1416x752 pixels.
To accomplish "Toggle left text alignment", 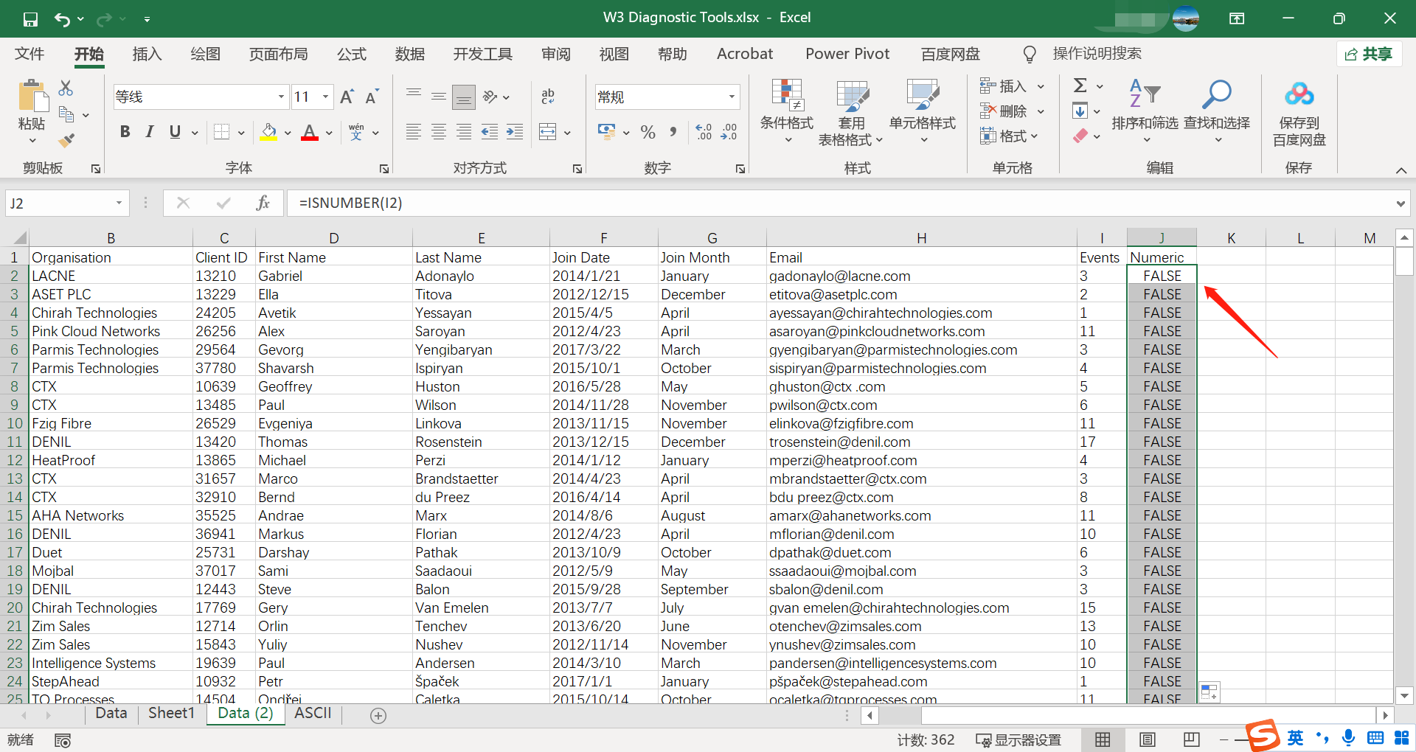I will coord(414,132).
